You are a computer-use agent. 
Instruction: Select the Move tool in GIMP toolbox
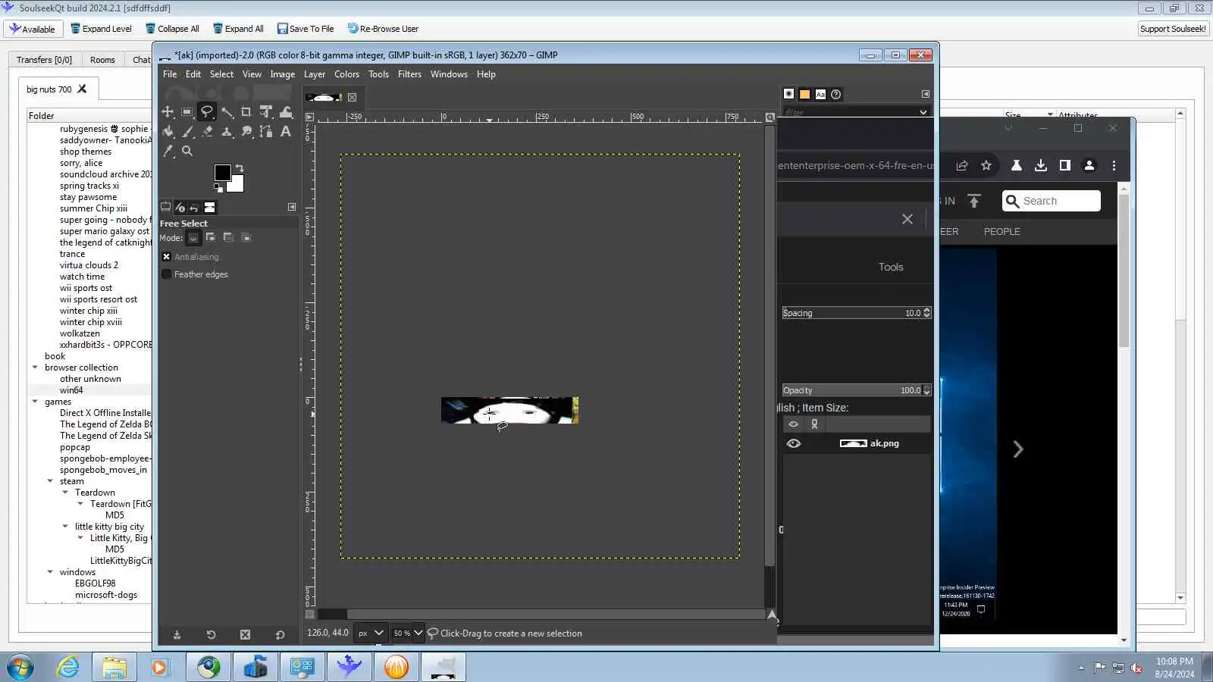(x=168, y=112)
